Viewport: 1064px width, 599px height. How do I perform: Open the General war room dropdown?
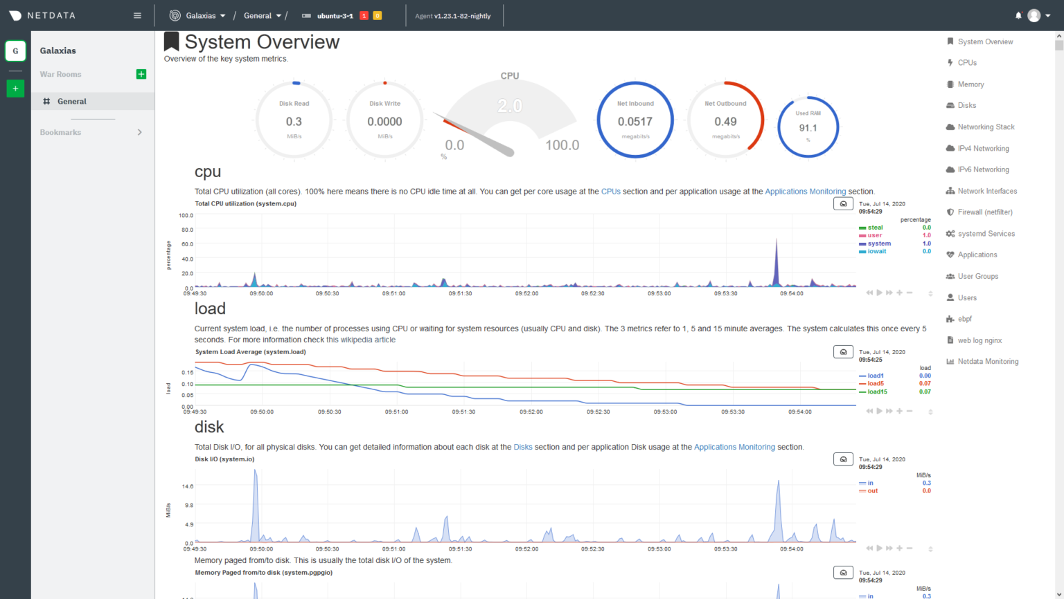(263, 15)
